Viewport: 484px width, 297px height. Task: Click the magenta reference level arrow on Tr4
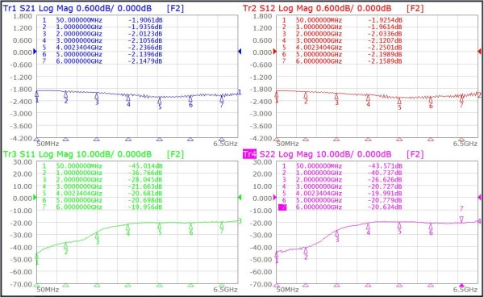pyautogui.click(x=275, y=197)
